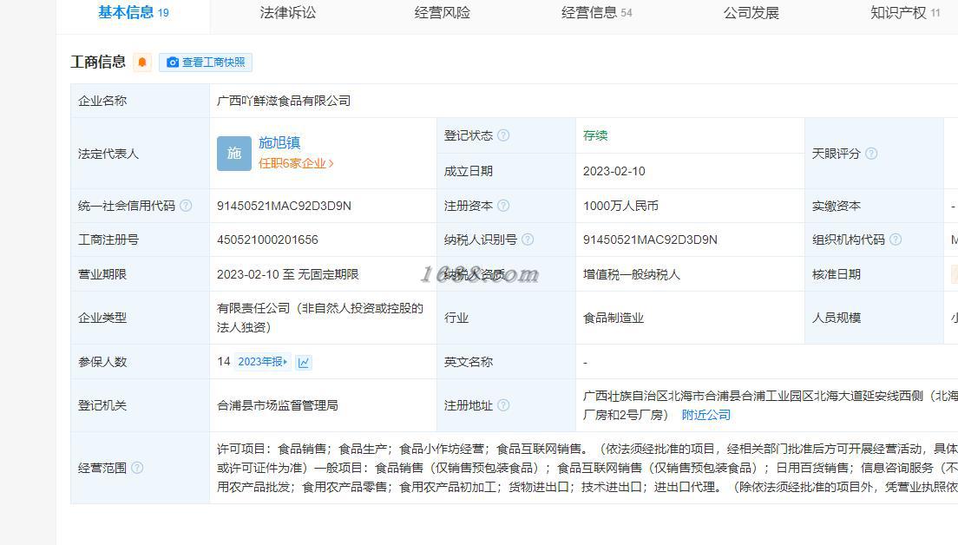The image size is (958, 545).
Task: Switch to 法律诉讼 tab
Action: click(x=288, y=13)
